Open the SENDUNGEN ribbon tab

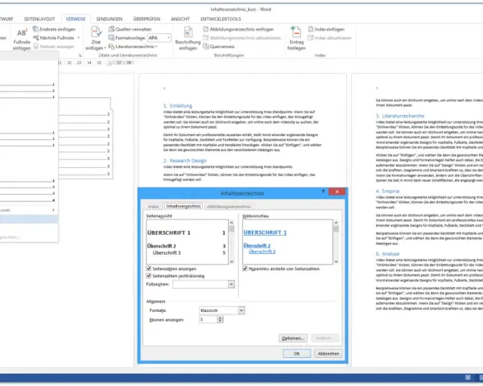tap(109, 19)
